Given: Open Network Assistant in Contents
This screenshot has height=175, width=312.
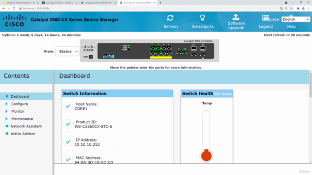Looking at the screenshot, I should tap(26, 126).
